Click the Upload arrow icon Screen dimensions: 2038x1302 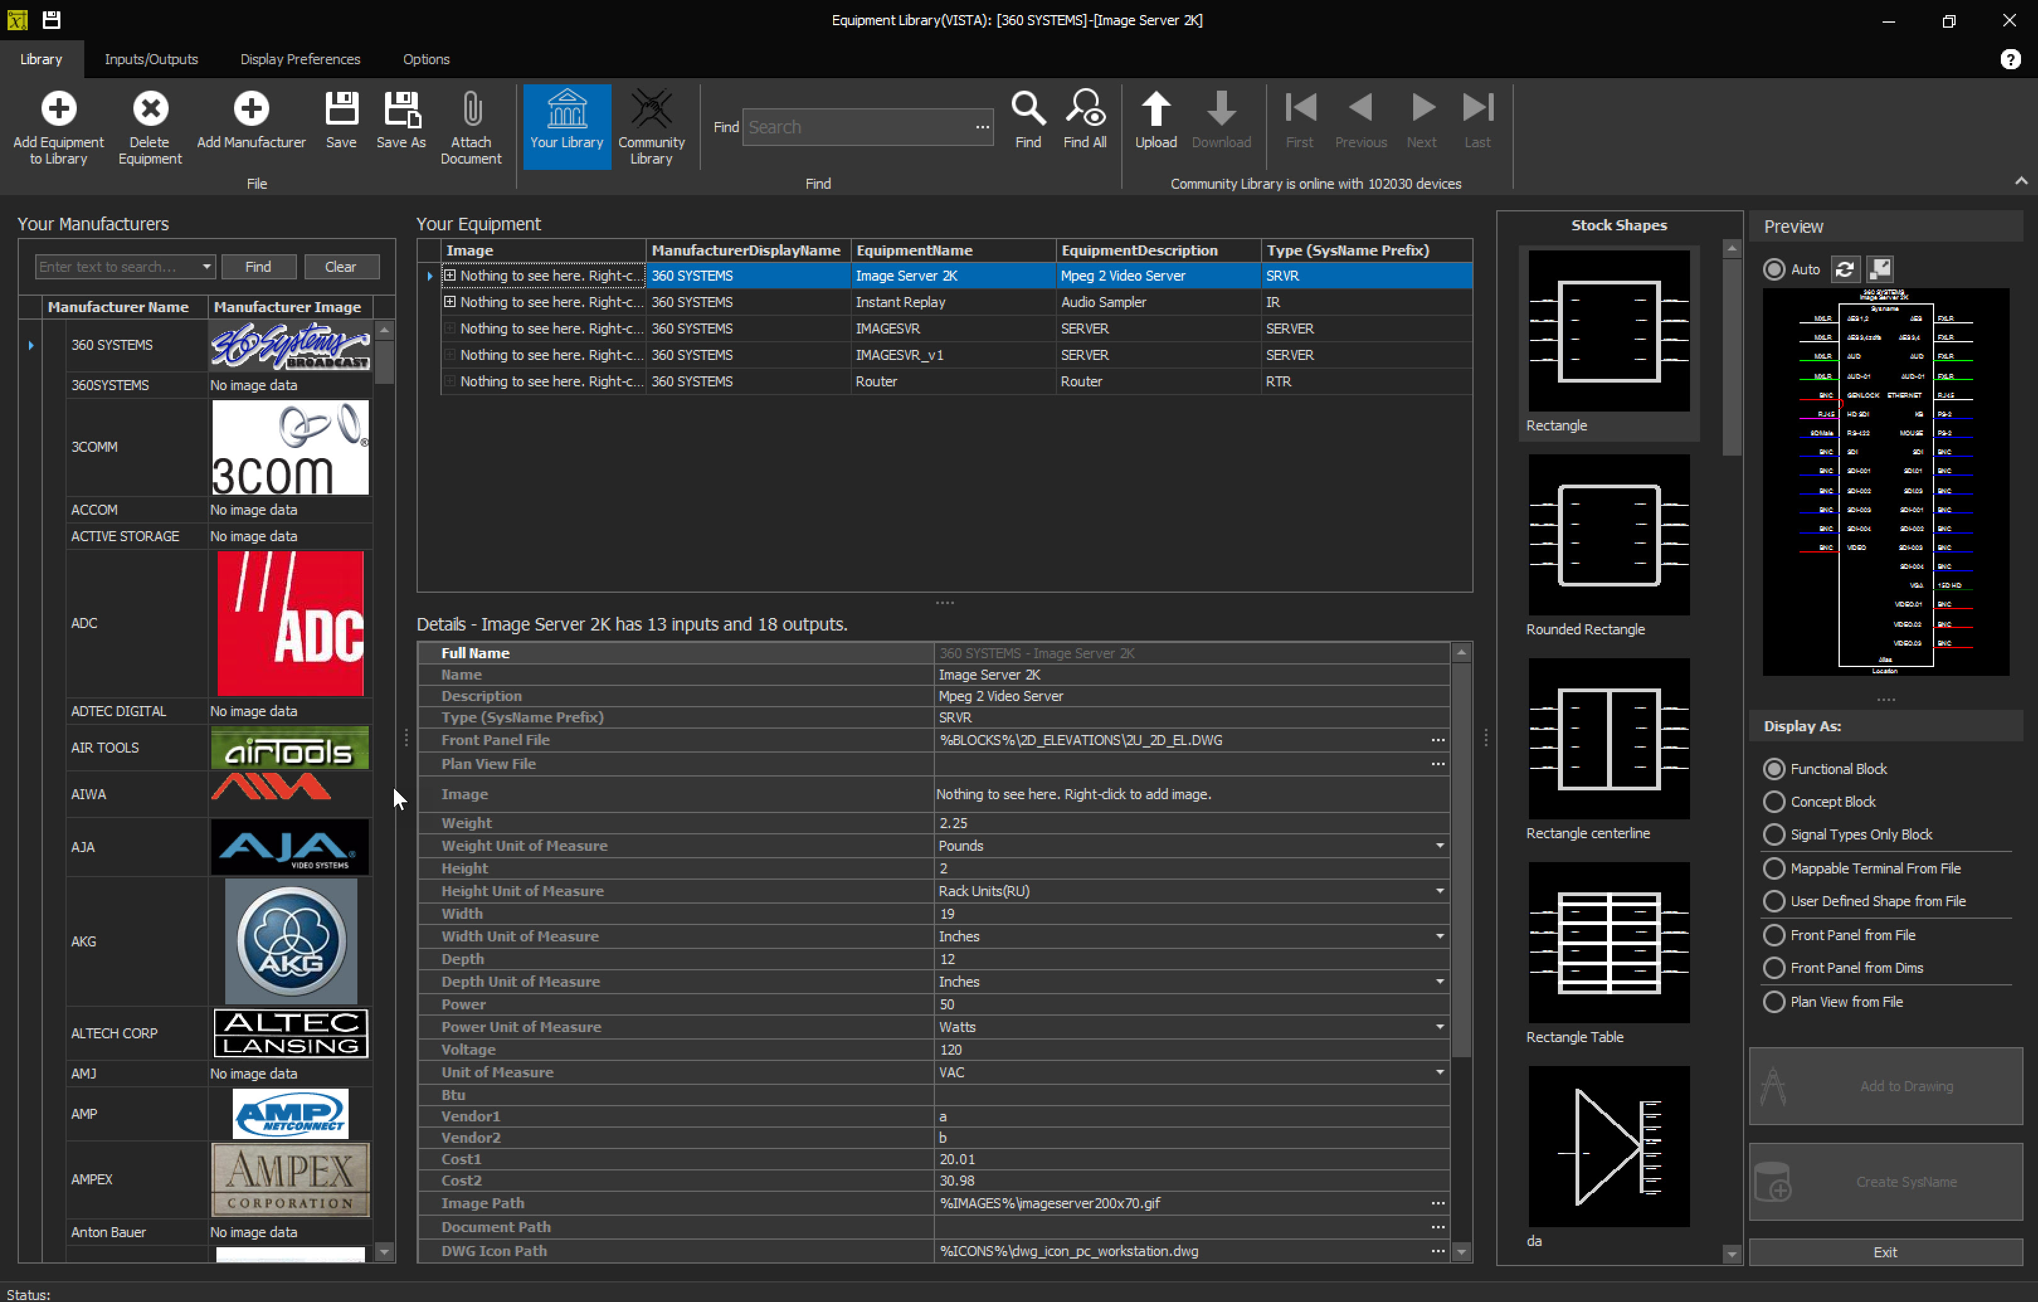(x=1155, y=109)
